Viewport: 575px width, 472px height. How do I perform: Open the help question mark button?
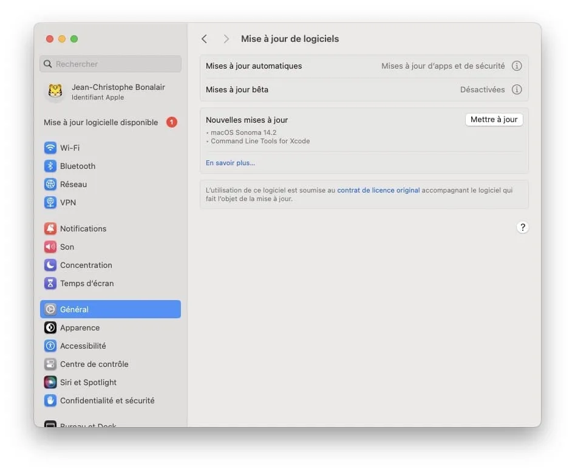point(523,227)
